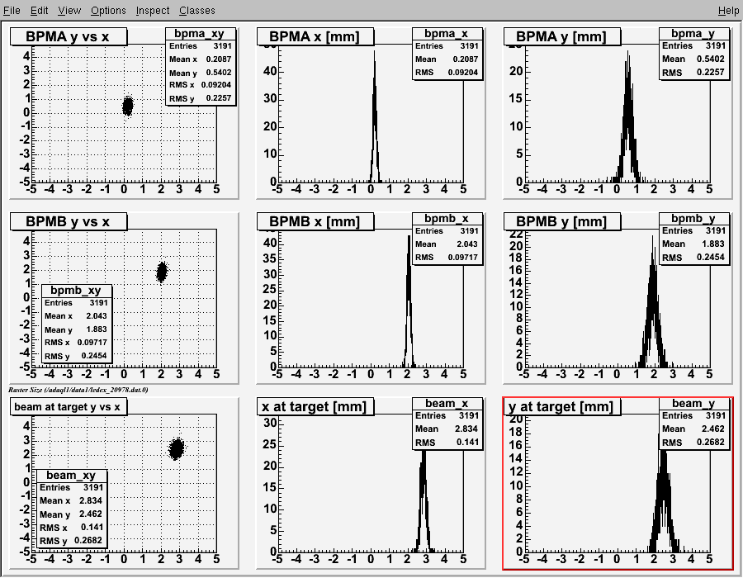Click the bpma_y statistics box header

pos(693,33)
